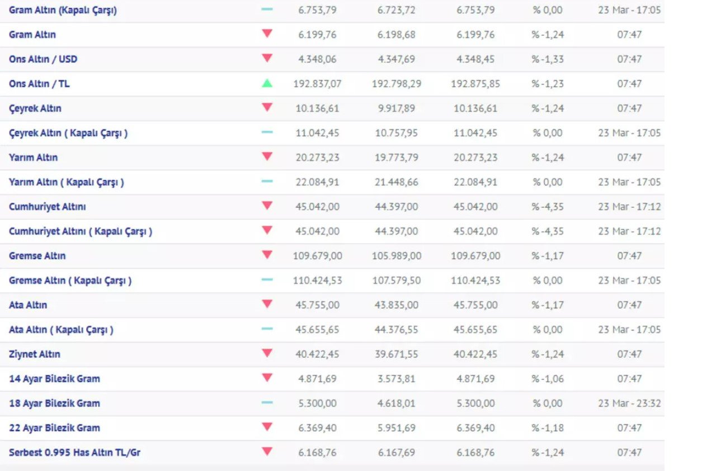
Task: Click the down arrow icon for Çeyrek Altın
Action: point(267,107)
